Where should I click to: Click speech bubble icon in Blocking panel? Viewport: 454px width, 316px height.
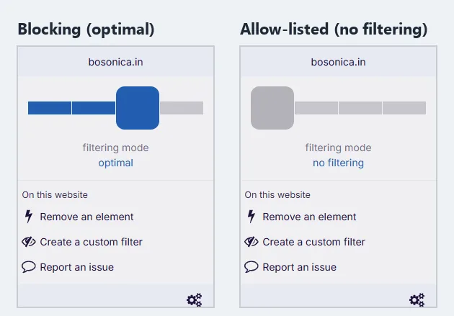coord(29,267)
